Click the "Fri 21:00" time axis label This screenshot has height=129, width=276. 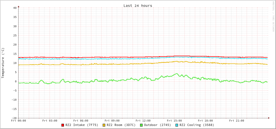point(237,121)
